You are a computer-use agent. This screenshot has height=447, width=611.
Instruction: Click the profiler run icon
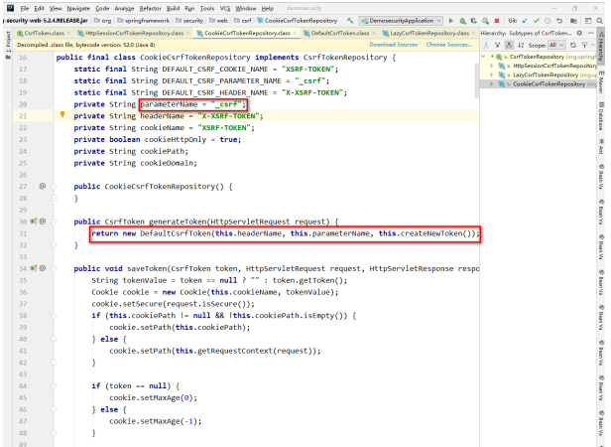(486, 21)
